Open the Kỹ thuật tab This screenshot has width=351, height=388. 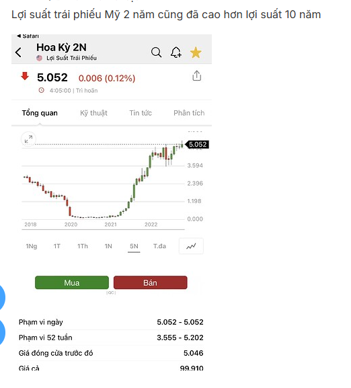coord(93,113)
